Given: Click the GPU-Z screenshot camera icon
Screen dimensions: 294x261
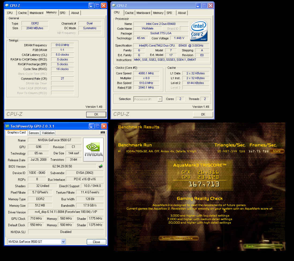Looking at the screenshot, I should pyautogui.click(x=103, y=132).
